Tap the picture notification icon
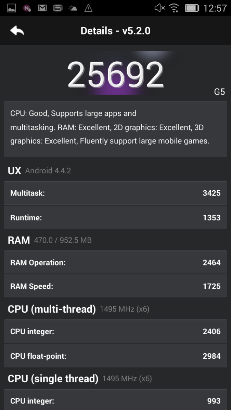 pos(11,8)
